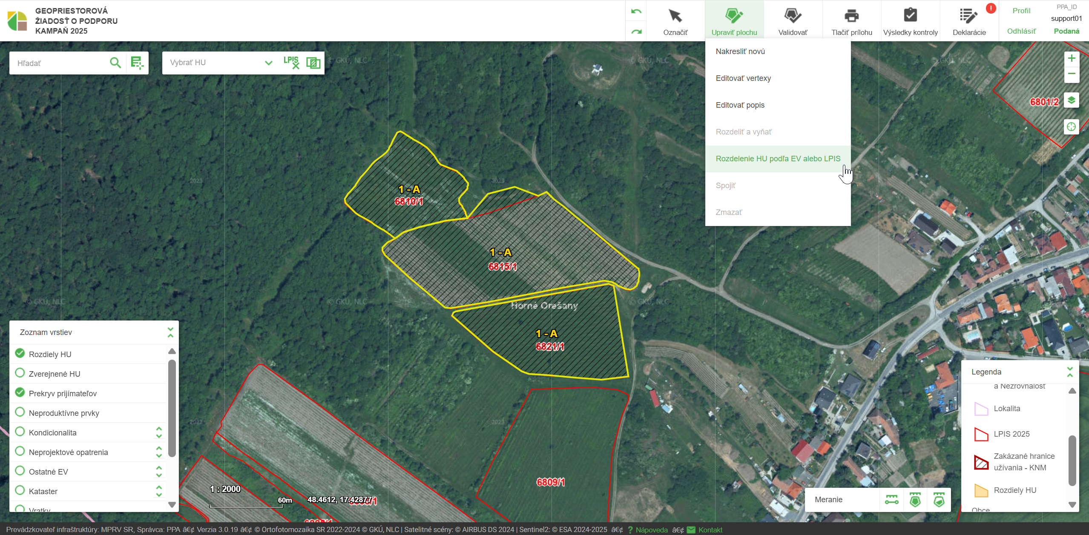This screenshot has height=535, width=1089.
Task: Expand the Kondicionalita layer group
Action: click(159, 432)
